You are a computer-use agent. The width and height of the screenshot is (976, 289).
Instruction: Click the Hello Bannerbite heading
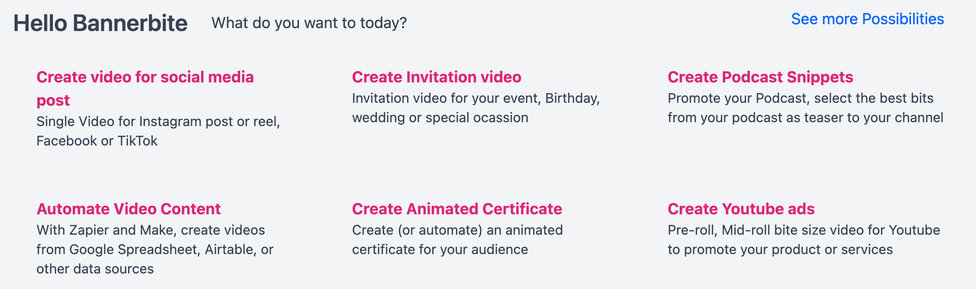100,23
